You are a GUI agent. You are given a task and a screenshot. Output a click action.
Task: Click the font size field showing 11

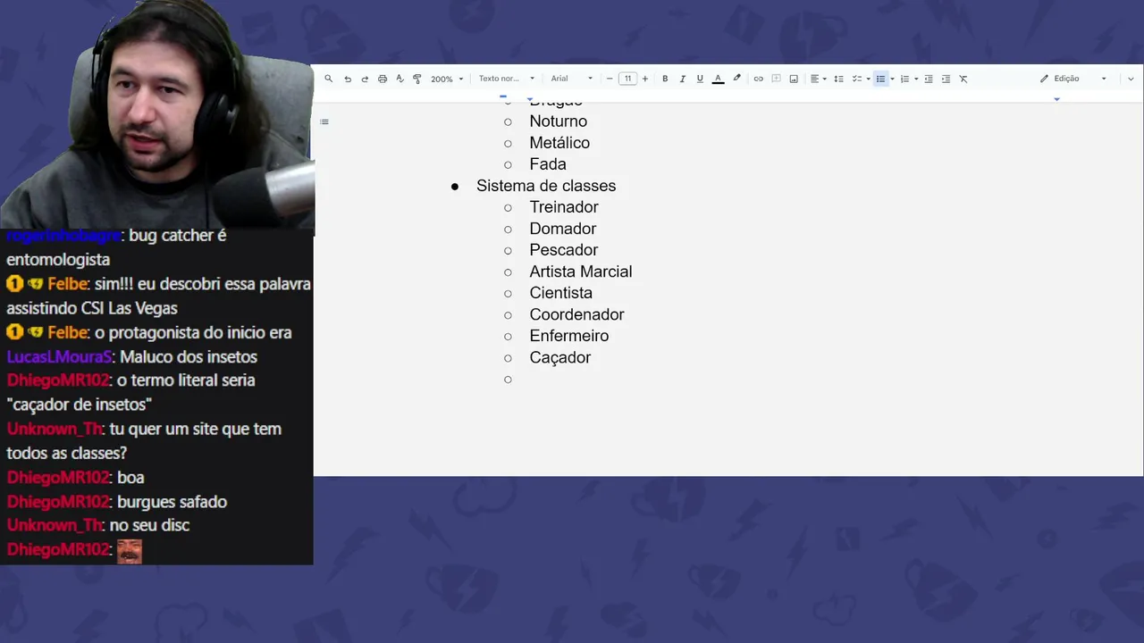(627, 79)
